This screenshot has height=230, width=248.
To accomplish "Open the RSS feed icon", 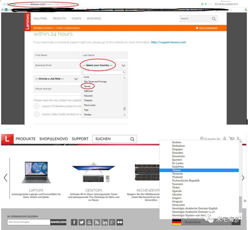I will tap(97, 222).
